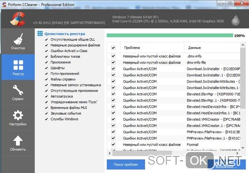Viewport: 249px width, 173px height.
Task: Toggle Автозагрузка checkbox
Action: (x=46, y=96)
